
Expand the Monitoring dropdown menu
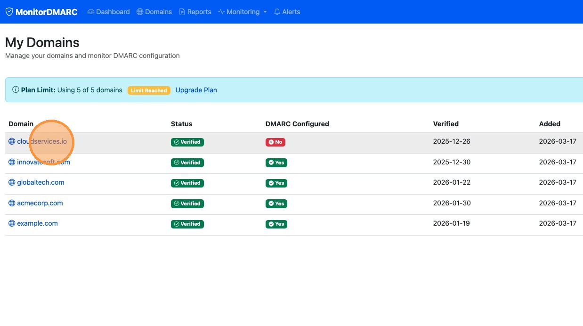(x=243, y=12)
